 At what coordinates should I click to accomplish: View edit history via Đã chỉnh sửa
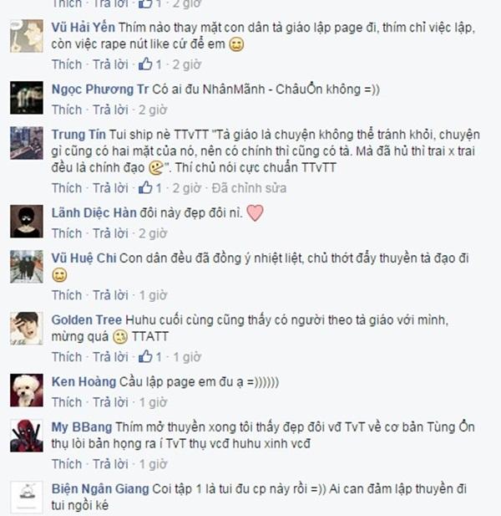249,188
